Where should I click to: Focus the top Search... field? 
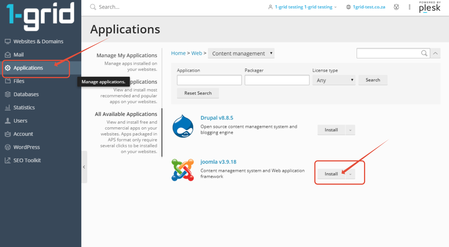109,7
